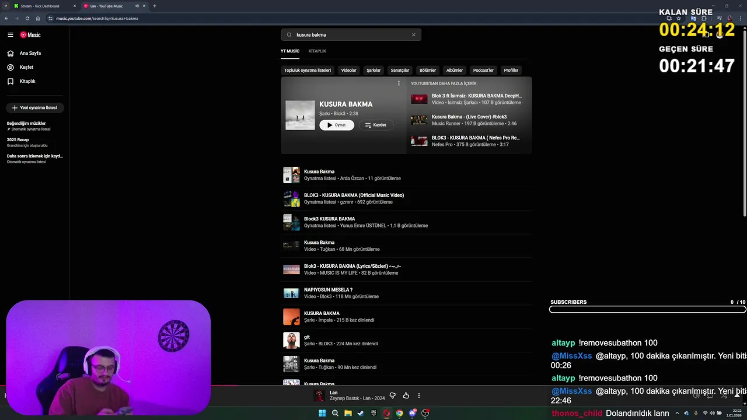View site information icon in address bar
This screenshot has width=747, height=420.
pos(50,18)
